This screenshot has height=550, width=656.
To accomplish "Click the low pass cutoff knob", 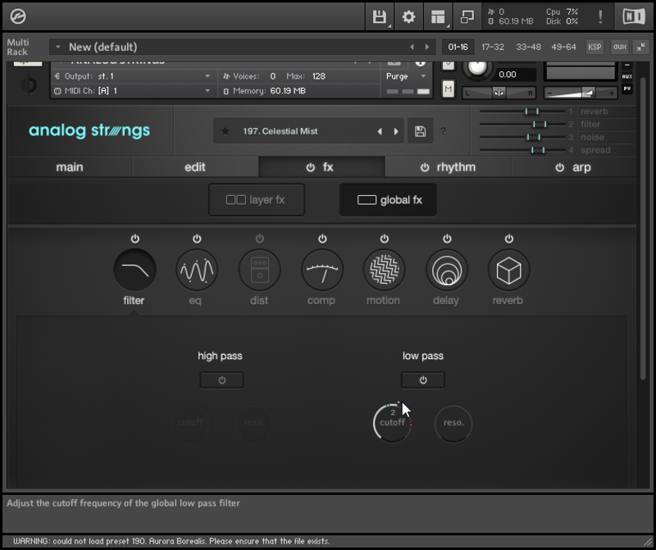I will 392,423.
